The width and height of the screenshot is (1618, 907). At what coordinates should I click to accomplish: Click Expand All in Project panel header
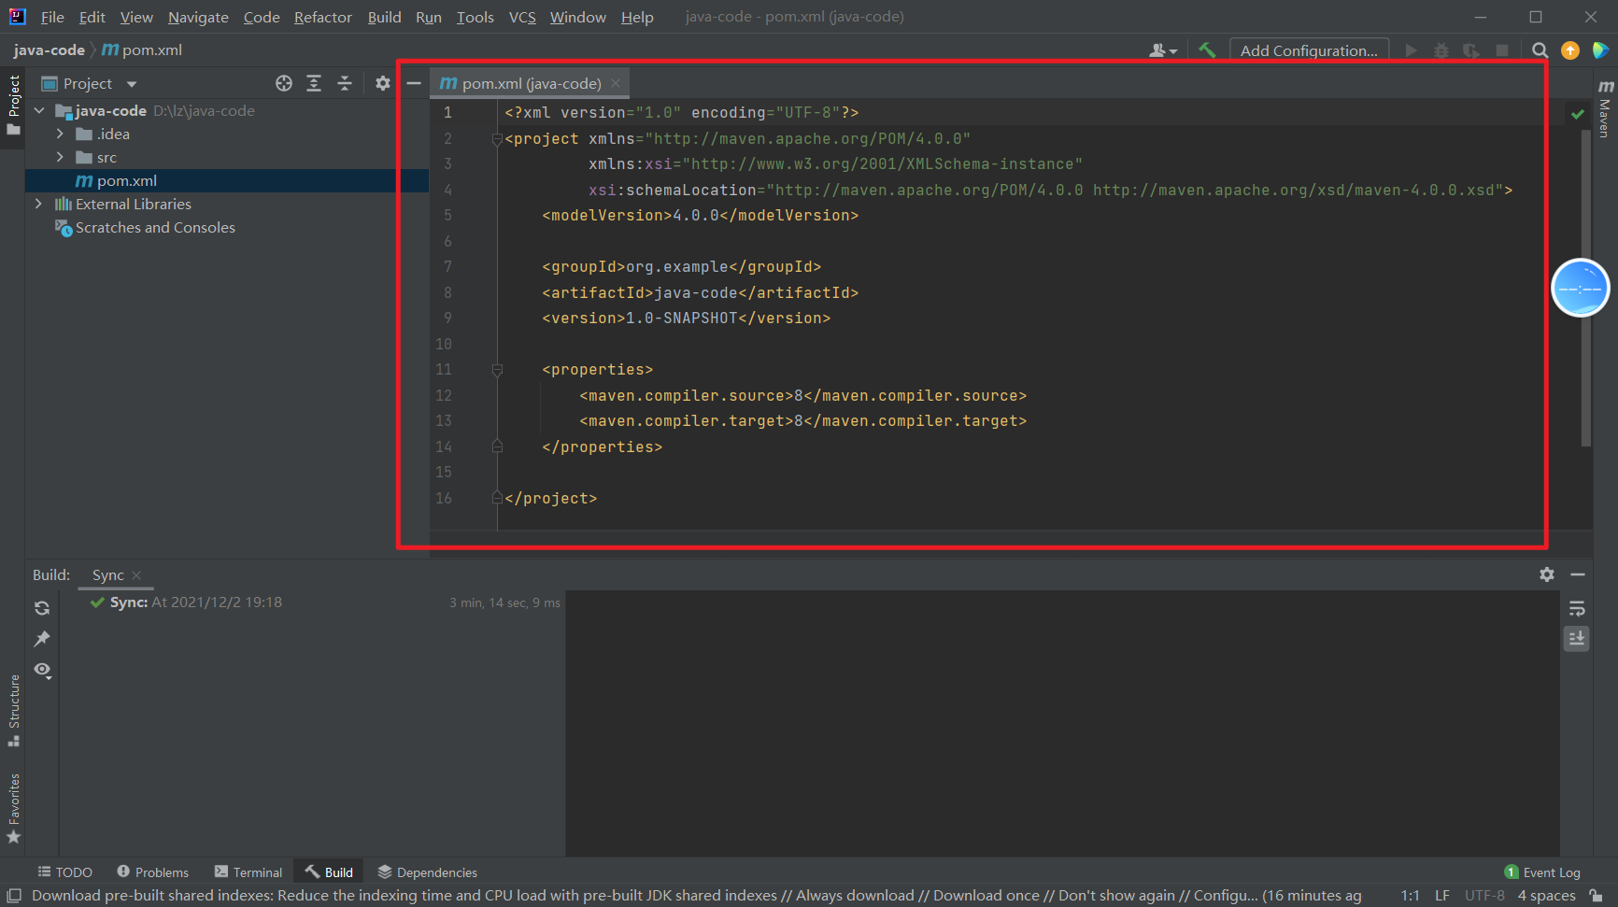point(314,83)
